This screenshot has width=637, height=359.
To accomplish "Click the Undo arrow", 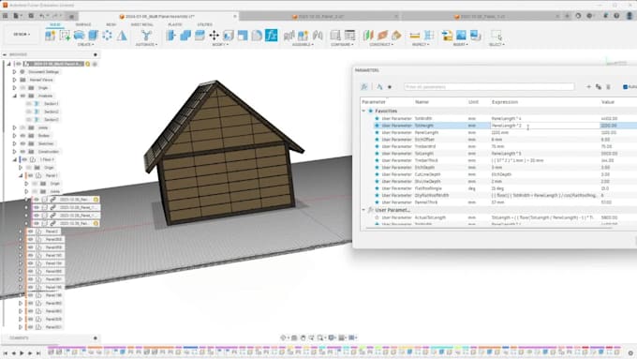I will pos(42,16).
